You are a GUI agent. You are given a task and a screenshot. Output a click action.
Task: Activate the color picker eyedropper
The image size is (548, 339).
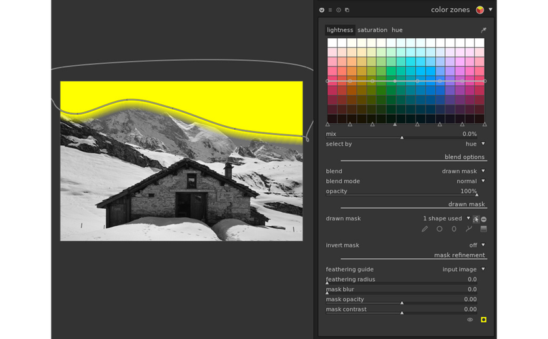[483, 31]
